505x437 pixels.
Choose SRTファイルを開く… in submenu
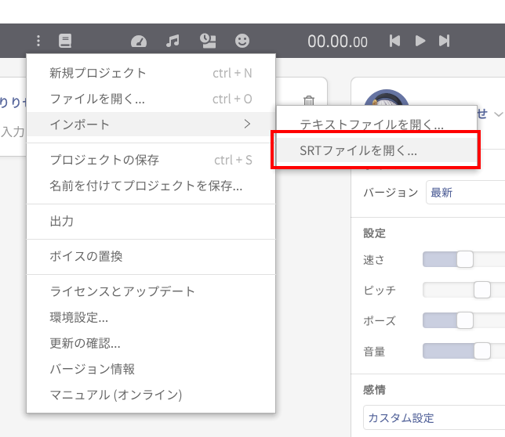[376, 150]
